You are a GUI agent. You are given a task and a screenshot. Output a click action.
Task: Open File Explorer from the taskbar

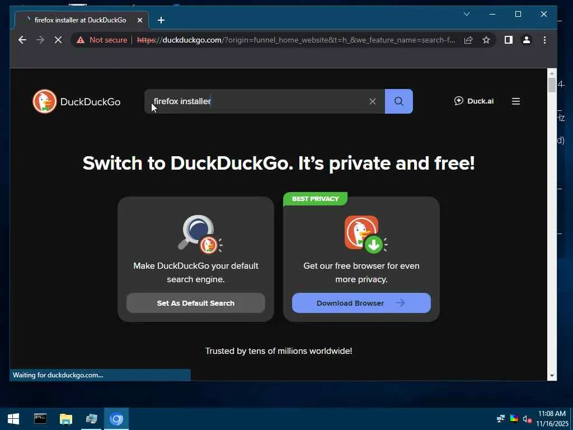(x=66, y=419)
